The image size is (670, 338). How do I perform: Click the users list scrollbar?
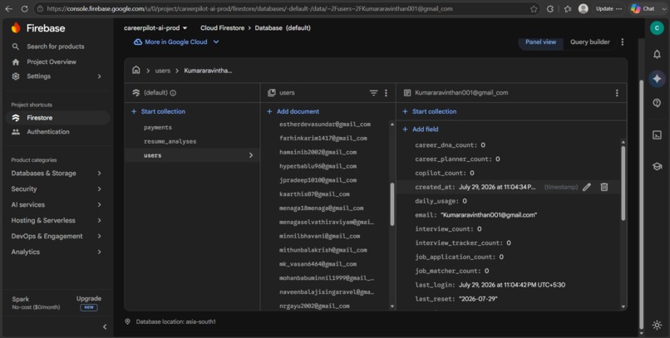tap(392, 204)
